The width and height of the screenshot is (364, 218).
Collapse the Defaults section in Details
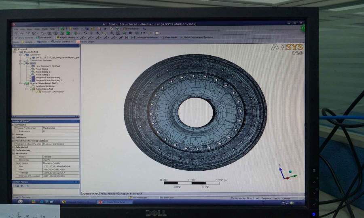13,125
